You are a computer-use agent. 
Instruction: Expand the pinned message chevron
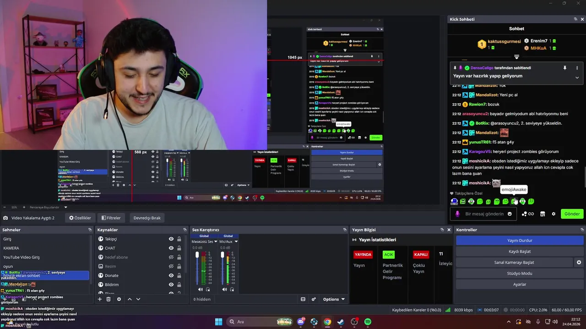[577, 77]
